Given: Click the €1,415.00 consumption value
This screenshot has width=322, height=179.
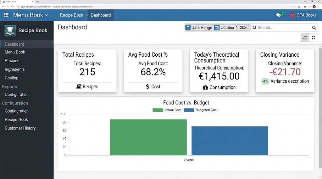Looking at the screenshot, I should click(x=219, y=76).
